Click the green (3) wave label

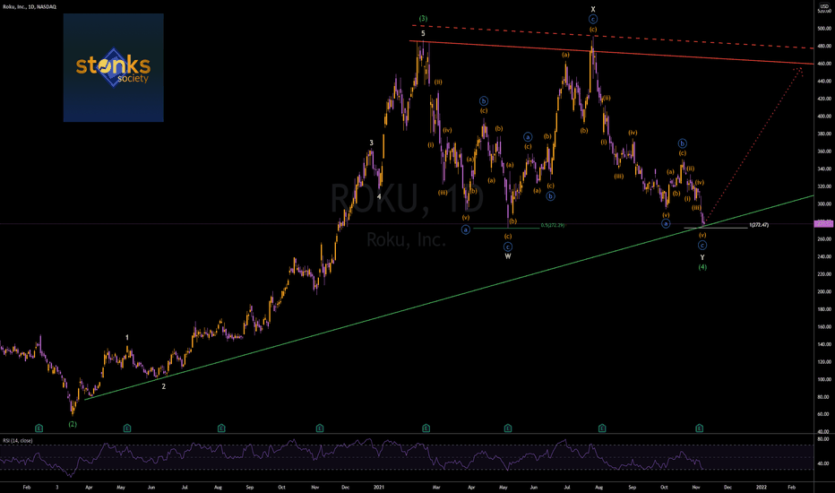(423, 19)
